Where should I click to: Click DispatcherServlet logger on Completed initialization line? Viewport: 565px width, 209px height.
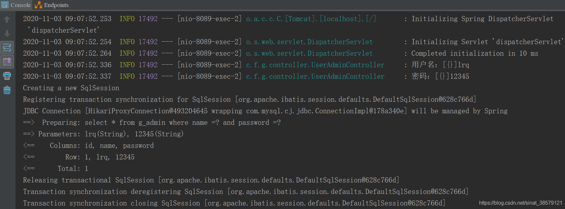309,53
